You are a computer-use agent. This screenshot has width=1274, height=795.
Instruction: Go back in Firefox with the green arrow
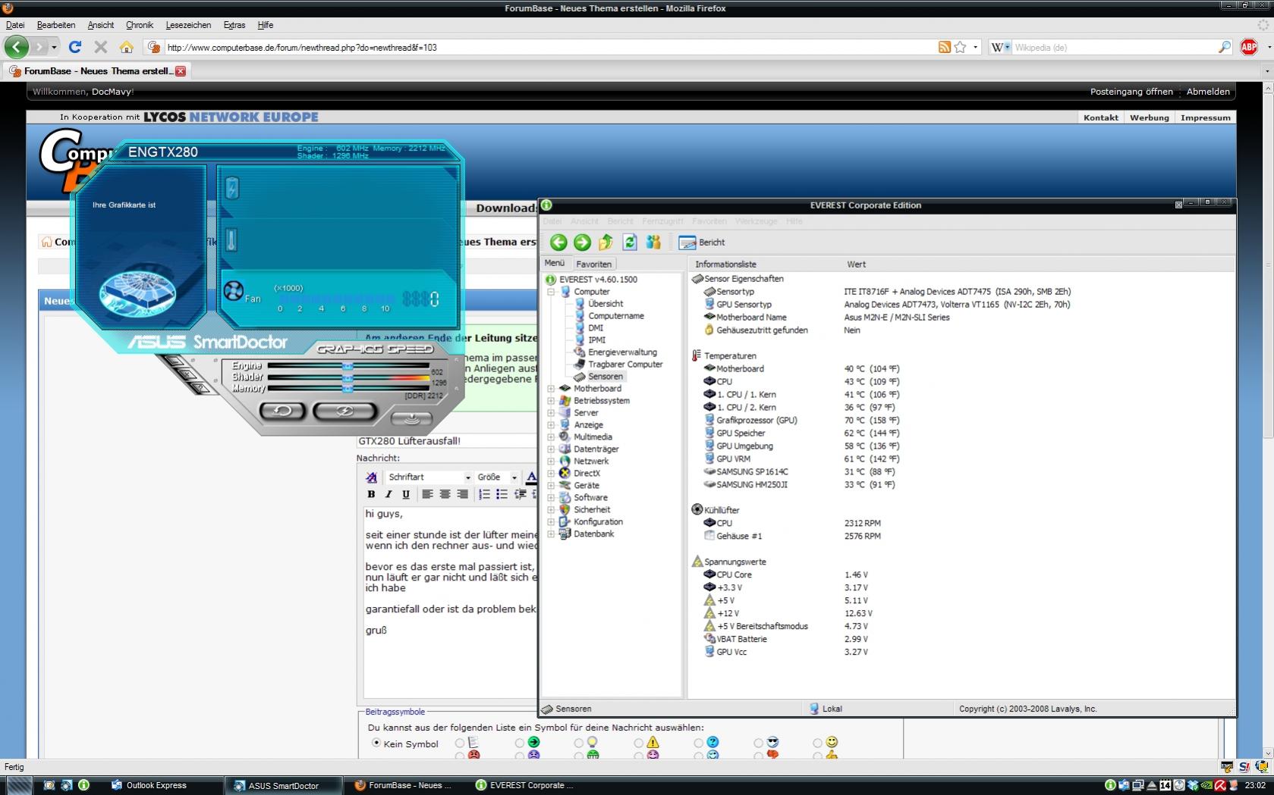coord(16,47)
